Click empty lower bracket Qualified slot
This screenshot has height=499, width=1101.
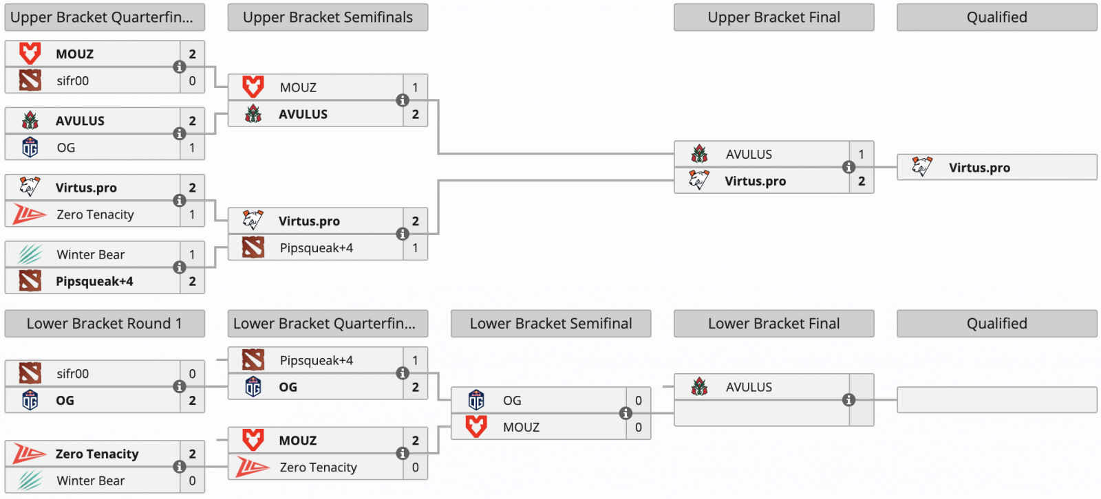[997, 400]
